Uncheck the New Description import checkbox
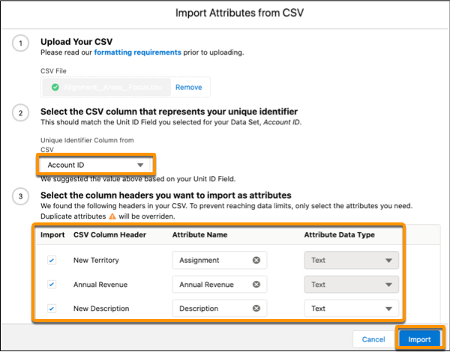 coord(52,309)
